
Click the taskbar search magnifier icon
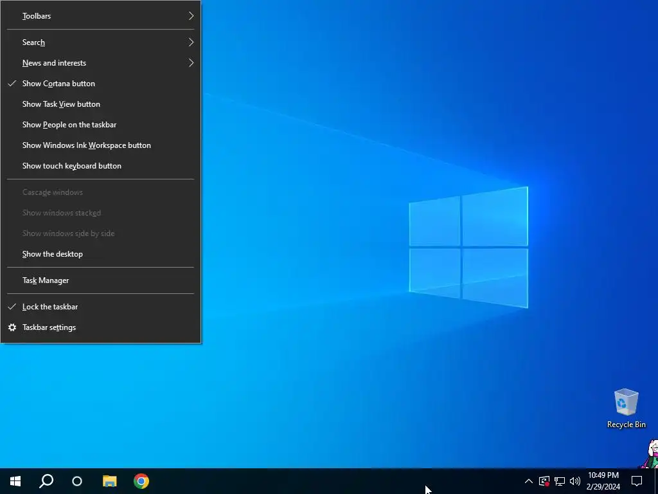coord(46,481)
